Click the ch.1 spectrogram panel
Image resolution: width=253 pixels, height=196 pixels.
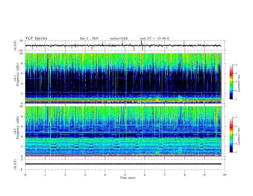(x=123, y=78)
